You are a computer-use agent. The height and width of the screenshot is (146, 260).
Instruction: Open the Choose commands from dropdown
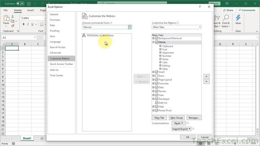tap(130, 27)
